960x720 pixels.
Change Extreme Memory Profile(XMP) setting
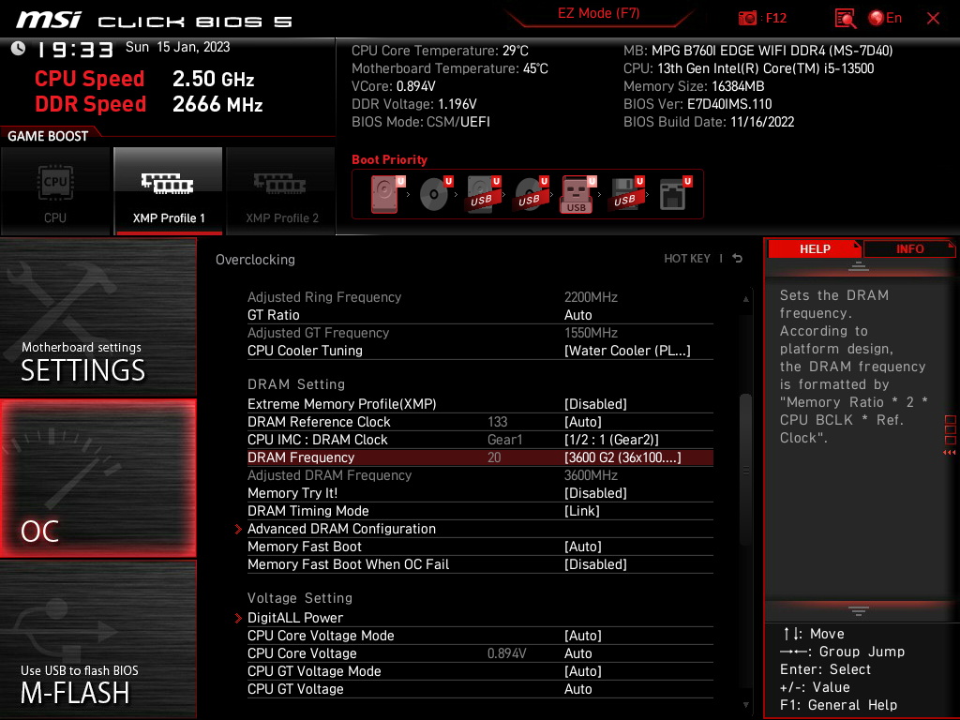tap(480, 404)
